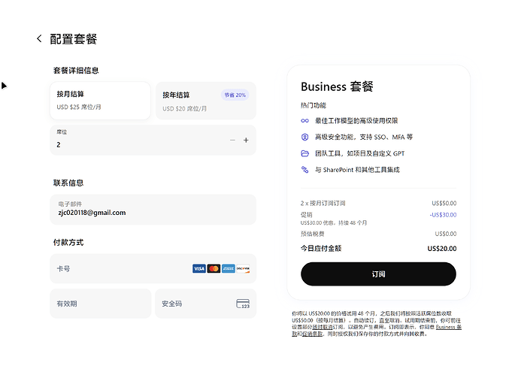
Task: Click the Visa card icon
Action: coord(199,268)
